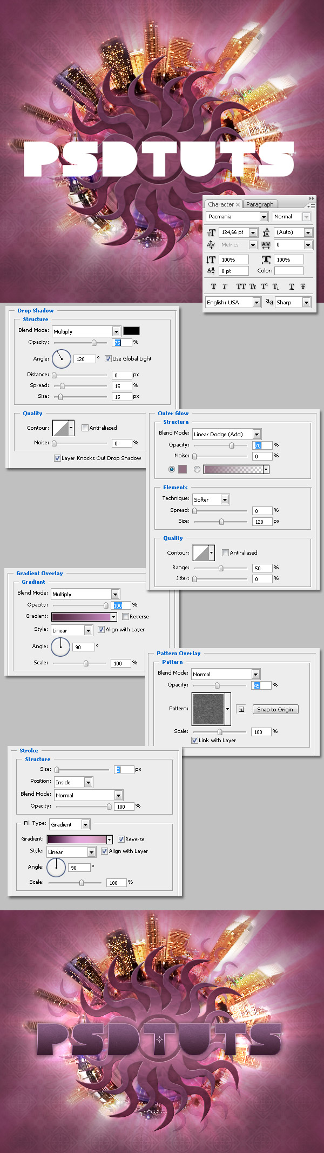The height and width of the screenshot is (1153, 324).
Task: Click the Character panel Color swatch
Action: click(x=289, y=271)
